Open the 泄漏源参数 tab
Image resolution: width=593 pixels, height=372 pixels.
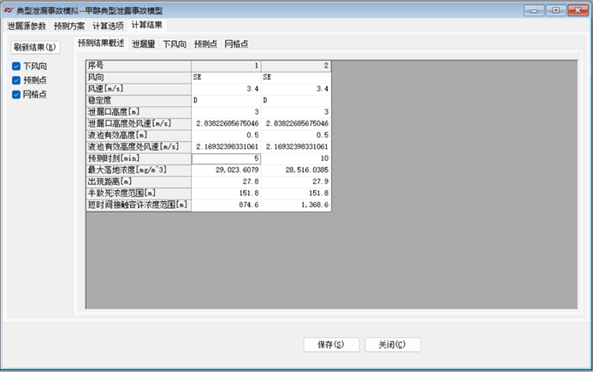click(27, 26)
